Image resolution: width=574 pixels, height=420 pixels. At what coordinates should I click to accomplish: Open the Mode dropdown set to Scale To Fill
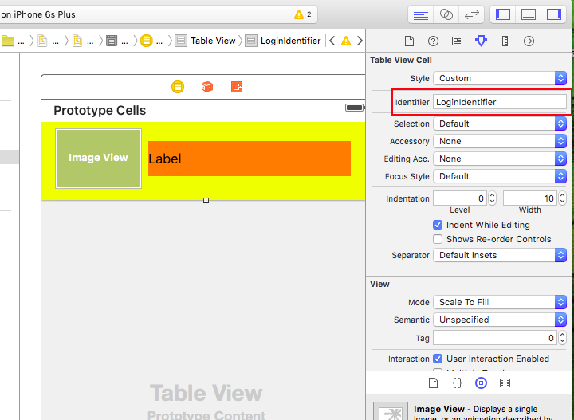[500, 302]
